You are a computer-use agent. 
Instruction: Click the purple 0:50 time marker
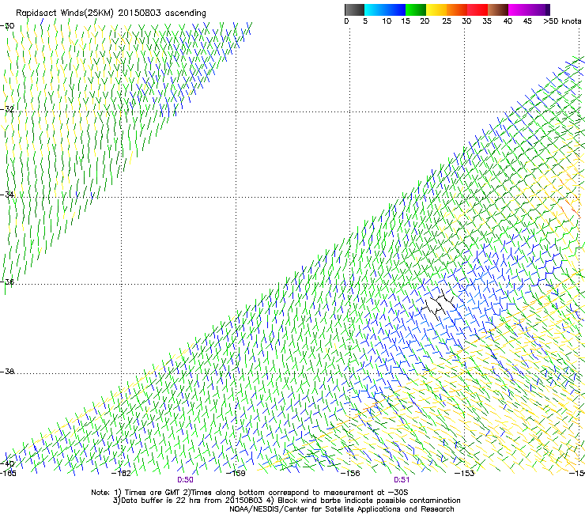pyautogui.click(x=185, y=480)
